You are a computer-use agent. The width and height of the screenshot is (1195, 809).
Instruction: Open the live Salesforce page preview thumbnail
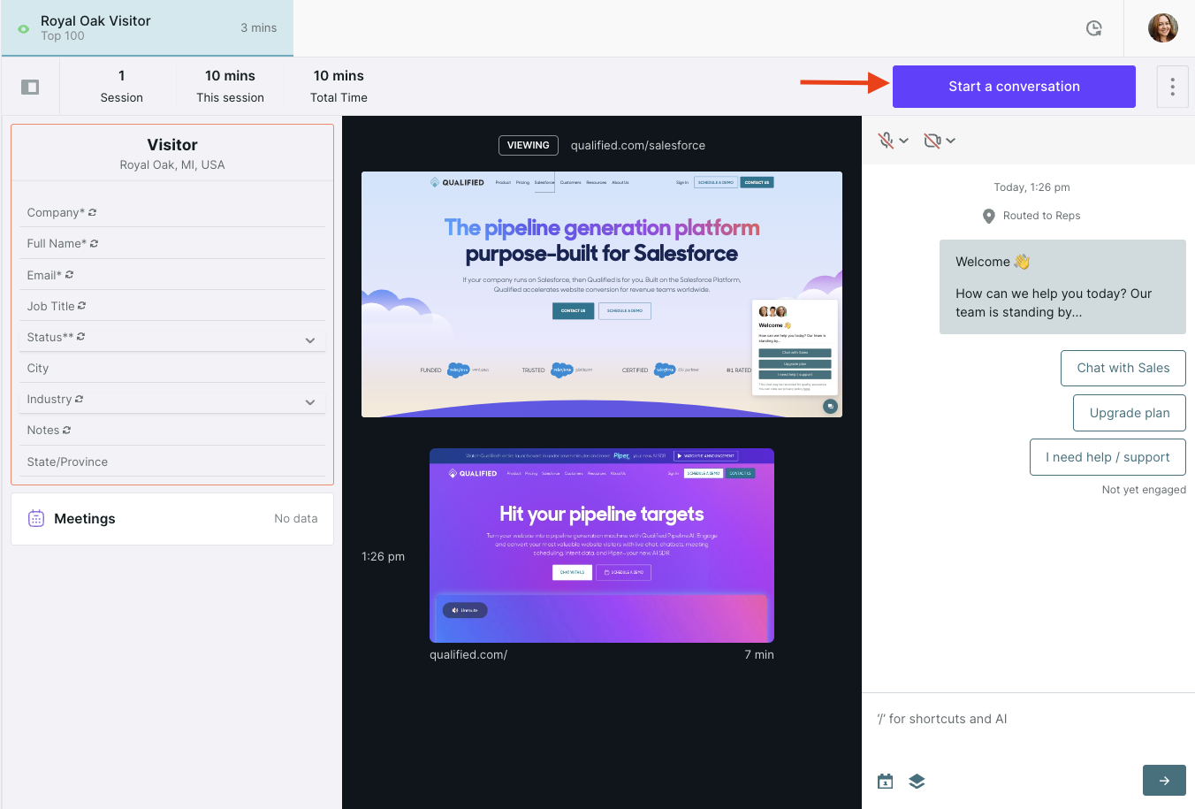pyautogui.click(x=602, y=294)
